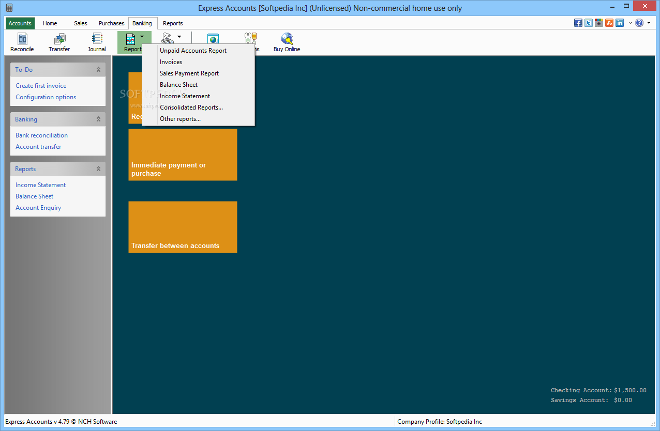Collapse the Reports sidebar panel
Screen dimensions: 660x431
click(98, 168)
